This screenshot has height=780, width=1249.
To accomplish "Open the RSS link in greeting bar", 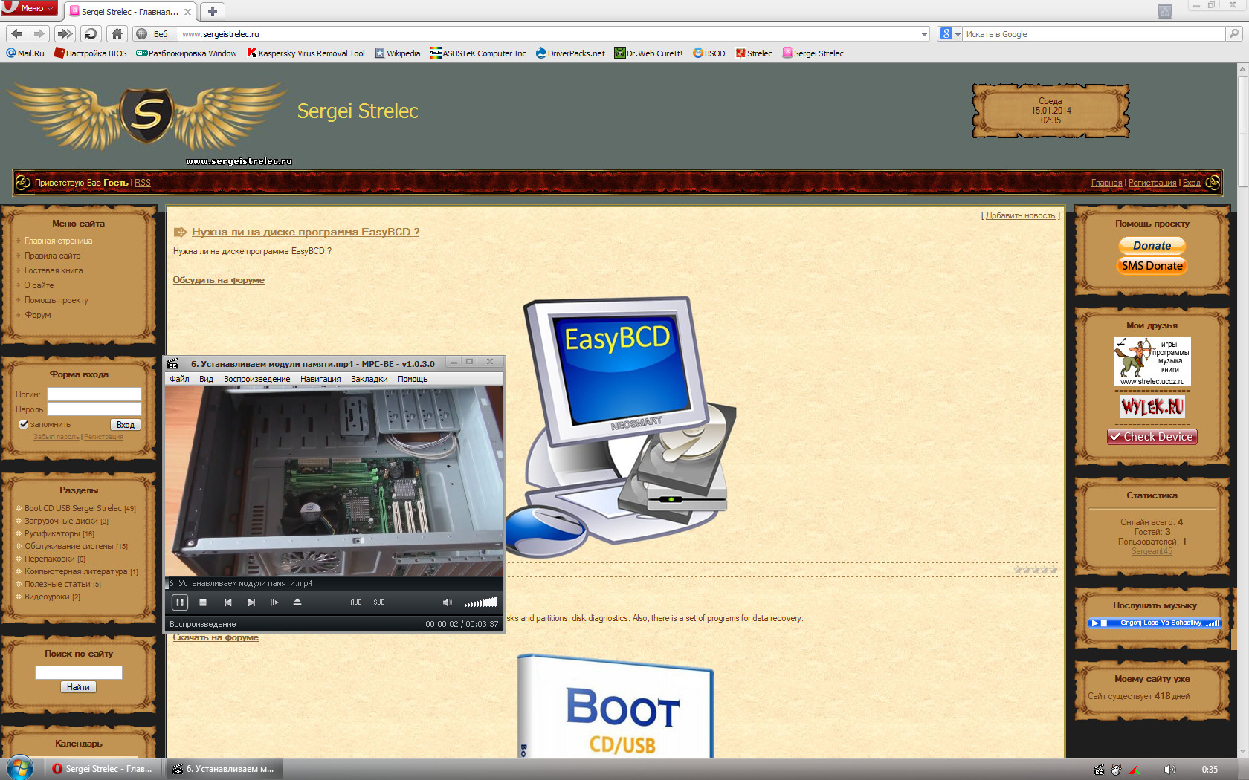I will click(x=142, y=183).
